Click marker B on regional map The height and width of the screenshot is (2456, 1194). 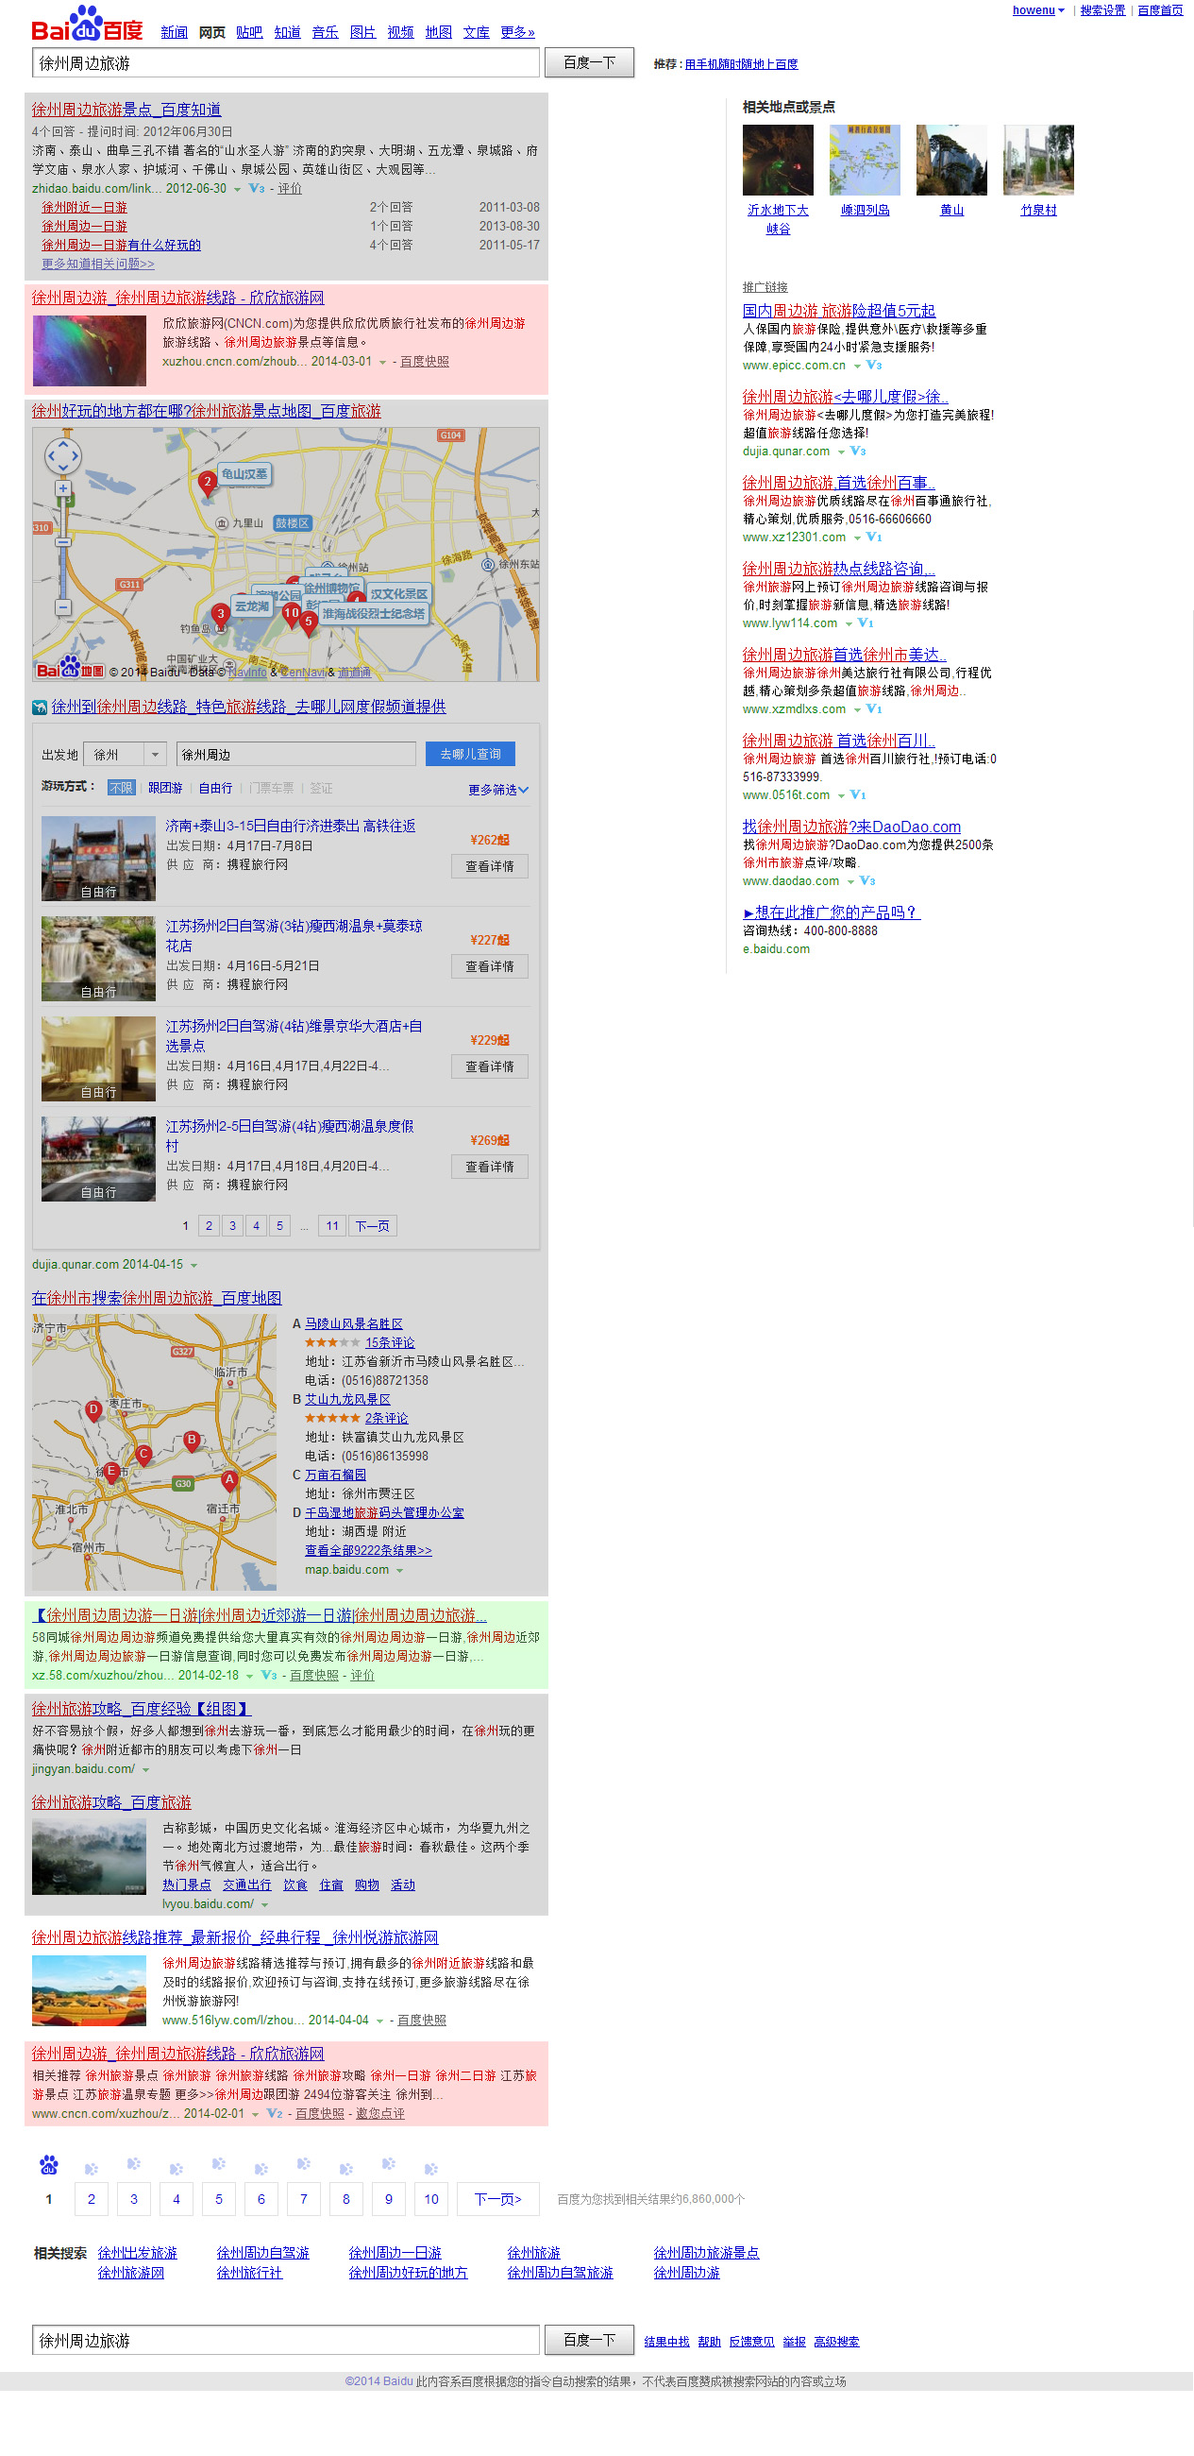point(192,1441)
